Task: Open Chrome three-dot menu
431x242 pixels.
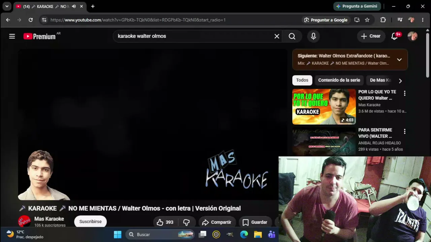Action: click(423, 20)
